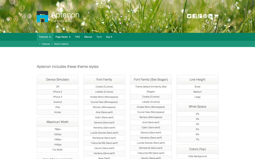The width and height of the screenshot is (255, 159).
Task: Expand the Features dropdown menu
Action: 45,37
